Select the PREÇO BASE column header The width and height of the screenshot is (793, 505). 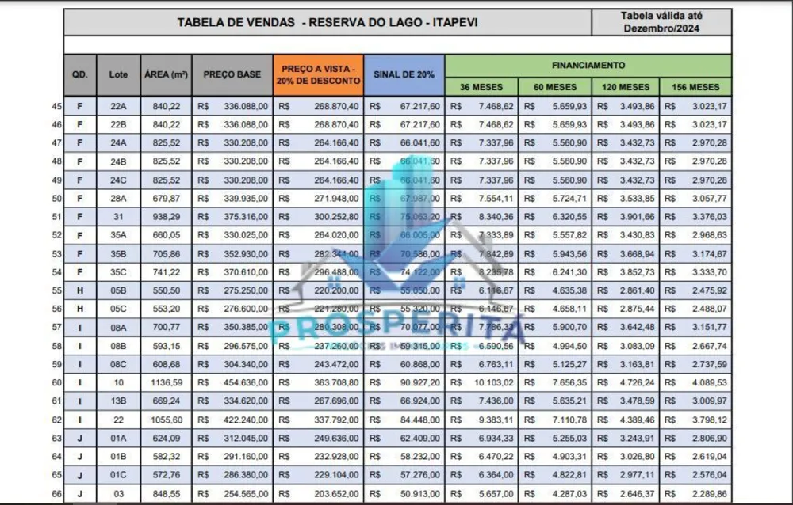[232, 74]
